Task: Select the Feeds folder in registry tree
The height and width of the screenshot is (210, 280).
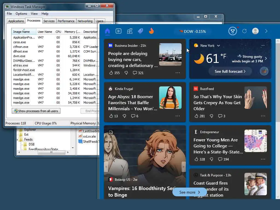Action: (28, 139)
